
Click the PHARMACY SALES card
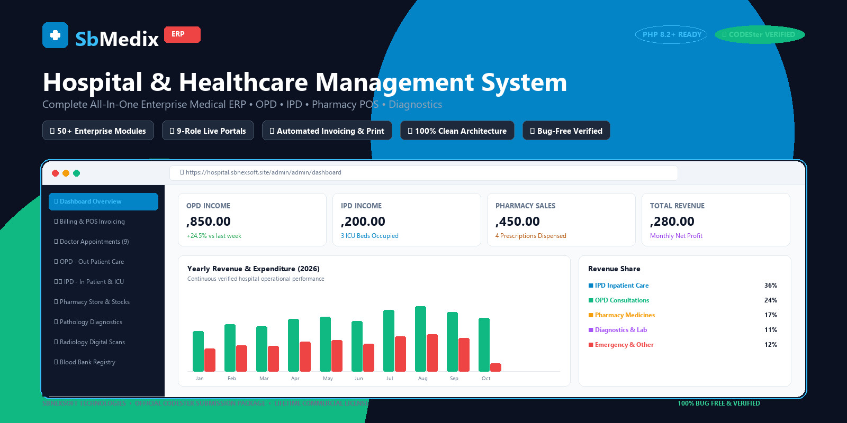[561, 219]
